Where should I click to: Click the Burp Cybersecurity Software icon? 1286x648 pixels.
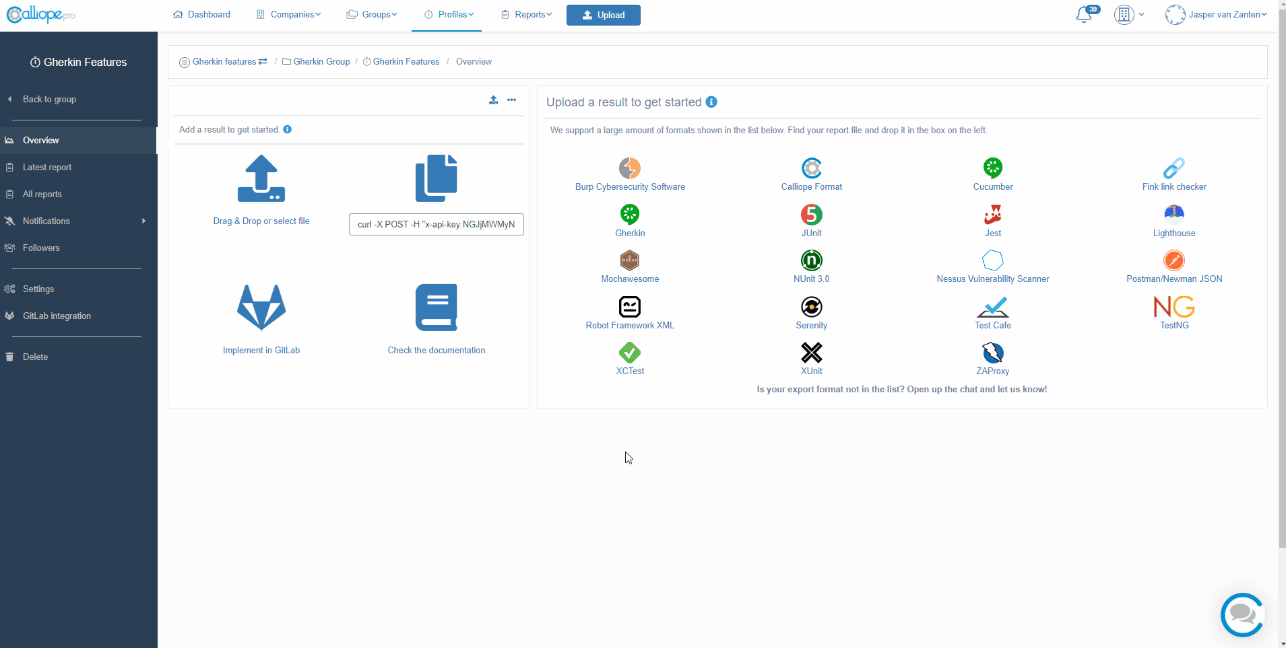630,168
